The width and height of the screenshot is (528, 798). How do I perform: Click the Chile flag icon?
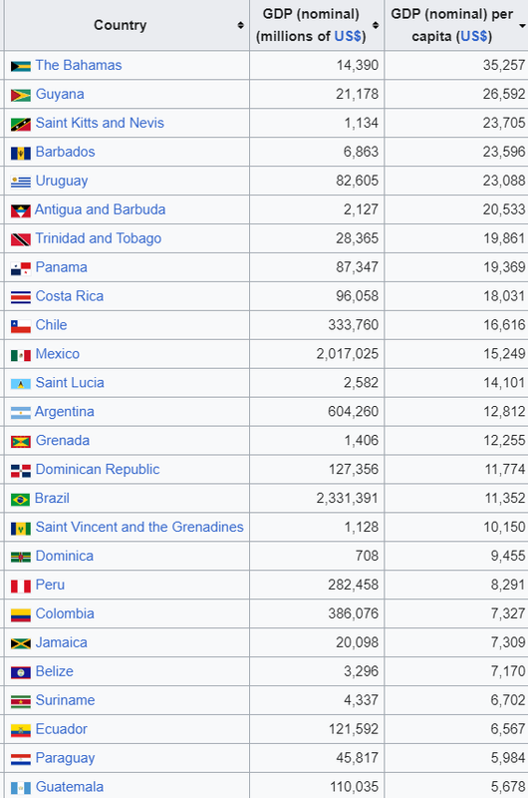click(x=20, y=326)
